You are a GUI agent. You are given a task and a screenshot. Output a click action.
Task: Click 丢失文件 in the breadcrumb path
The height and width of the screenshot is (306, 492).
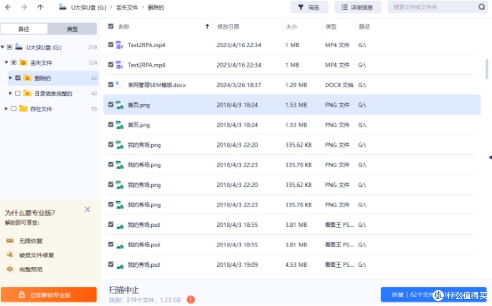tap(127, 7)
